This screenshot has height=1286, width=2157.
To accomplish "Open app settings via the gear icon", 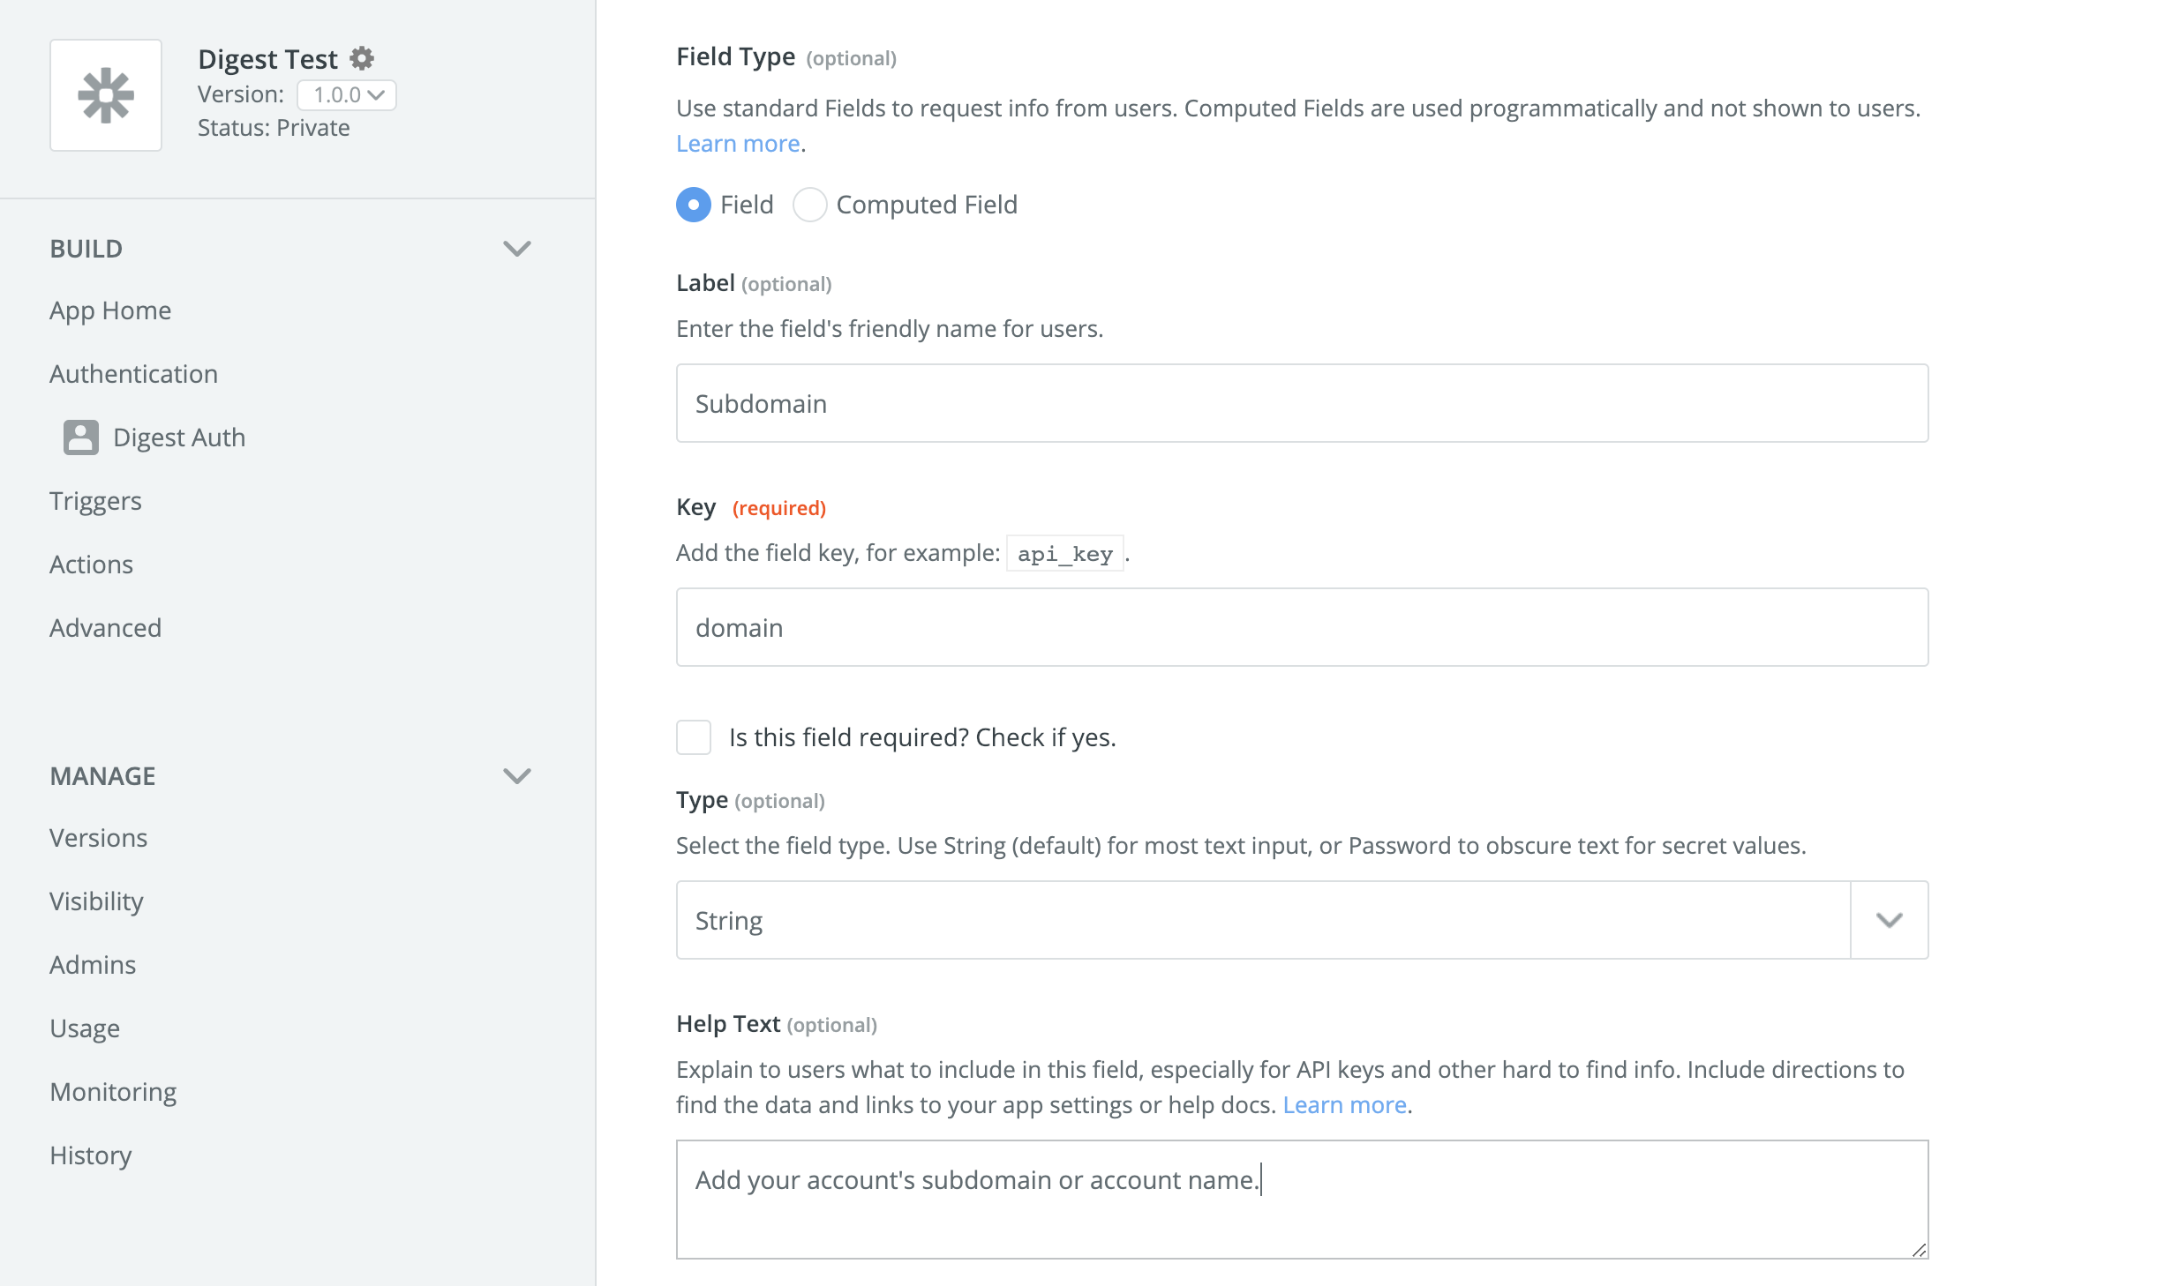I will click(x=361, y=58).
